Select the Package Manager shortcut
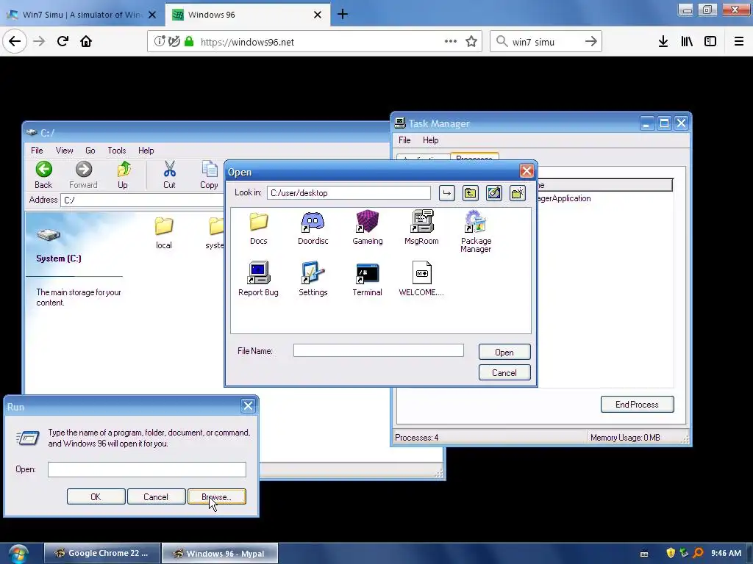The height and width of the screenshot is (564, 753). (x=476, y=231)
